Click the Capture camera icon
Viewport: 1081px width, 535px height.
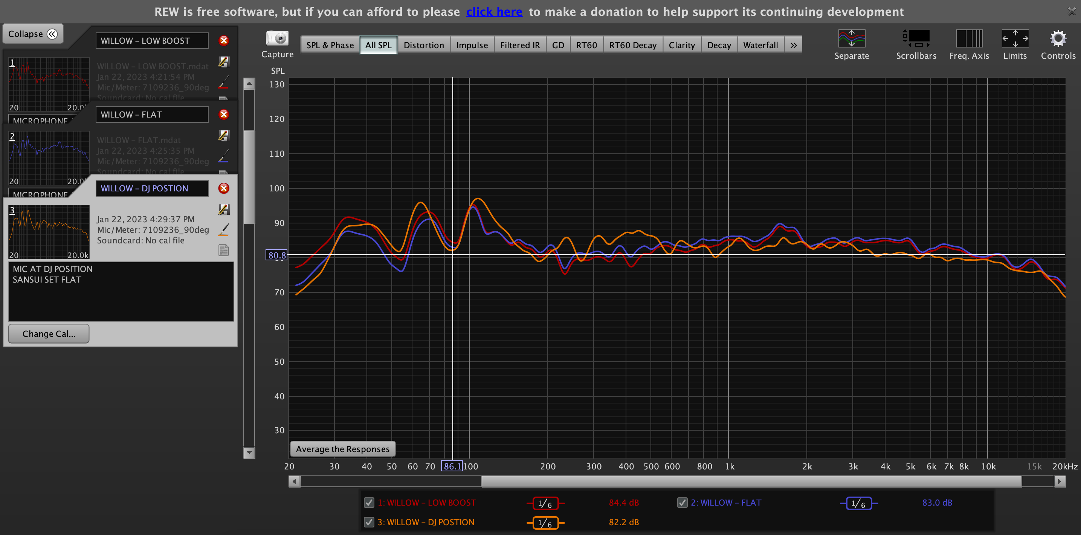pyautogui.click(x=277, y=38)
